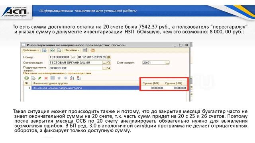The image size is (255, 143).
Task: Click the first toolbar icon after Действия
Action: tap(44, 50)
